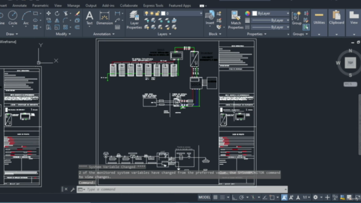Start the Dimension tool
The width and height of the screenshot is (361, 203).
click(x=104, y=17)
